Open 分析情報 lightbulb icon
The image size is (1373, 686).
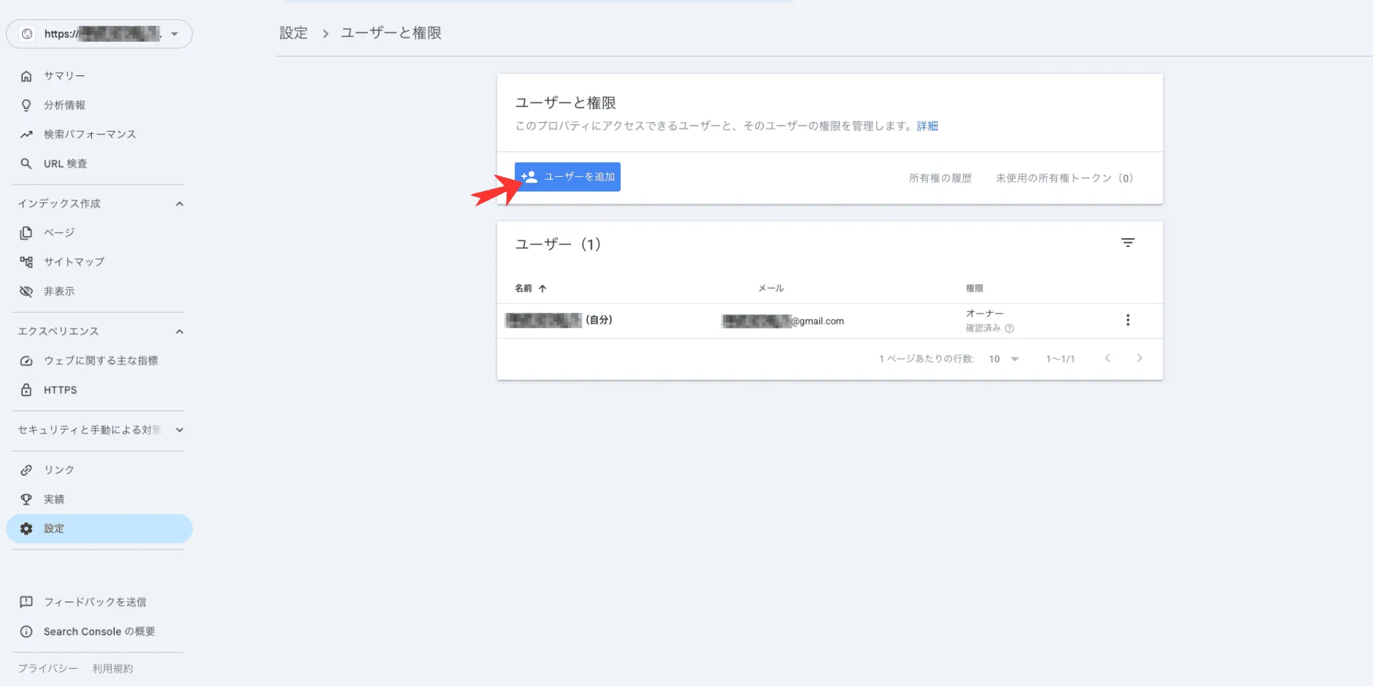click(26, 105)
